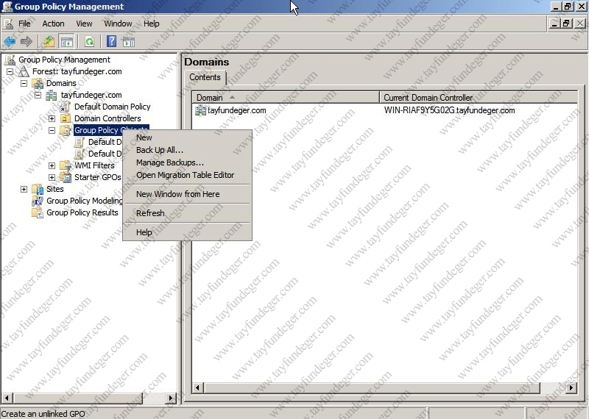Image resolution: width=589 pixels, height=419 pixels.
Task: Click the Group Policy Objects folder icon
Action: [66, 130]
